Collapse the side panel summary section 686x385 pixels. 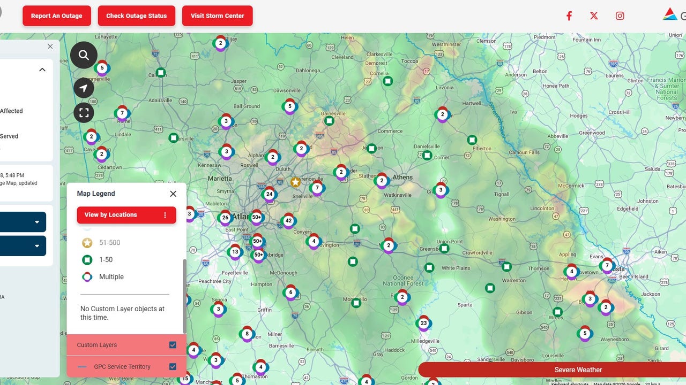click(x=42, y=70)
